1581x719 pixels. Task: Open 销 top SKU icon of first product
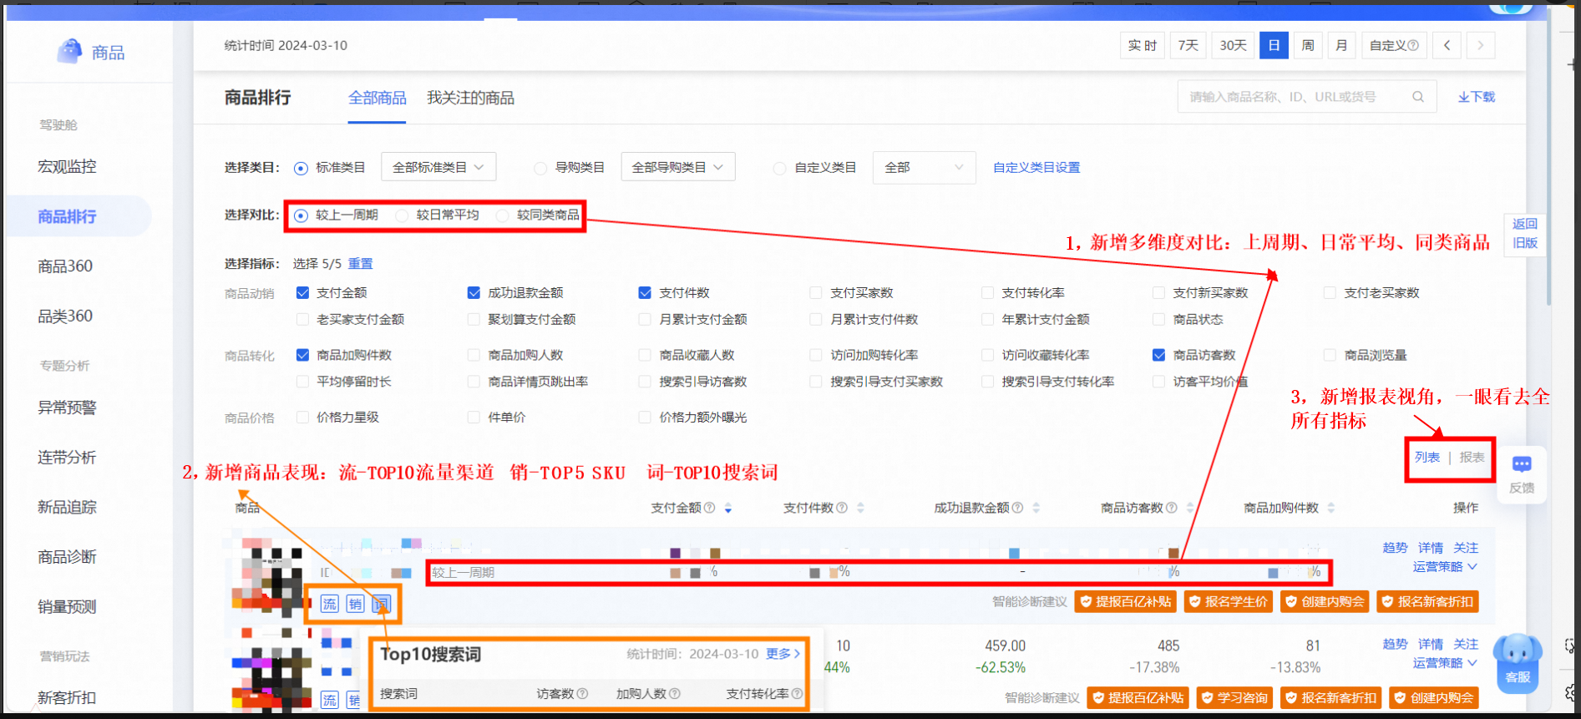pos(356,604)
